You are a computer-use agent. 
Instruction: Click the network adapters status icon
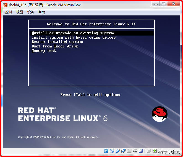click(x=123, y=151)
